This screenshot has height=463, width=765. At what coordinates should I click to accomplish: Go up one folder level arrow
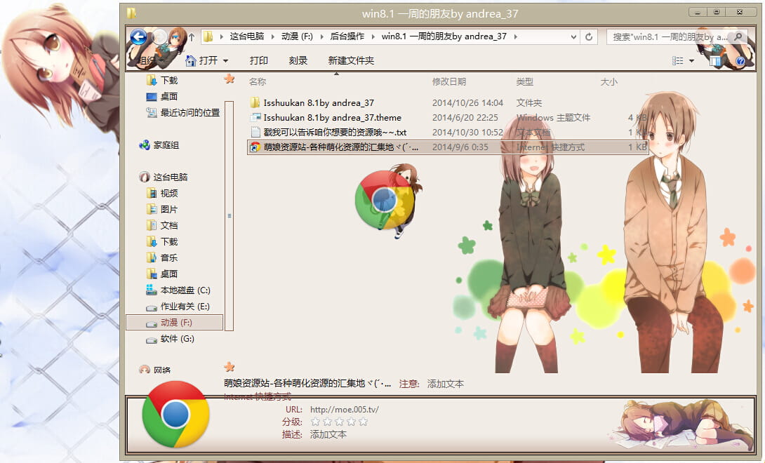[192, 36]
